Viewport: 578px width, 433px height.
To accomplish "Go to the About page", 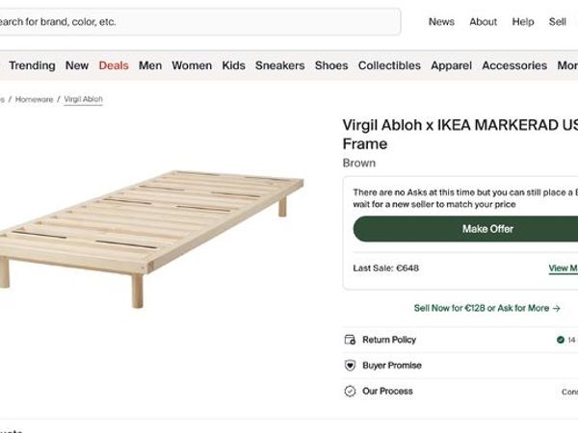I will [x=483, y=22].
